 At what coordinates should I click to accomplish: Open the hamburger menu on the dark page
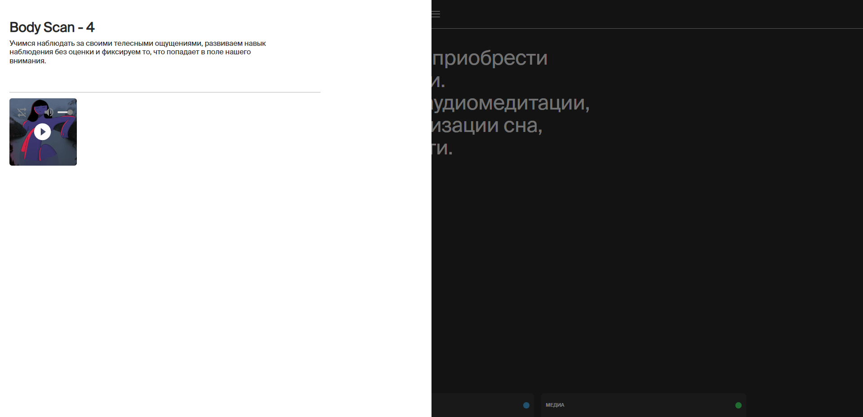pos(436,14)
